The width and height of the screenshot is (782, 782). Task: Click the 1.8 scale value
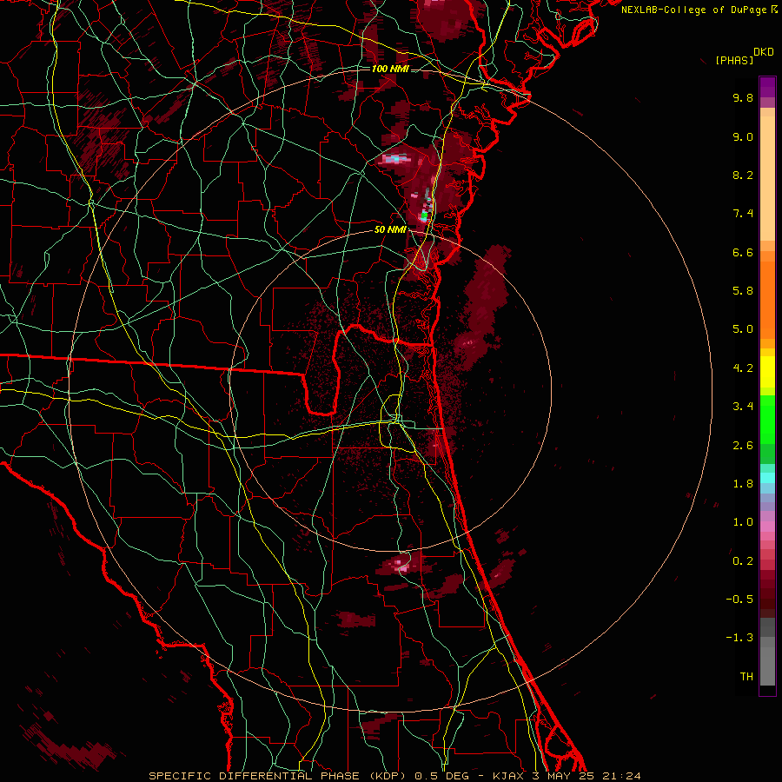[x=743, y=484]
